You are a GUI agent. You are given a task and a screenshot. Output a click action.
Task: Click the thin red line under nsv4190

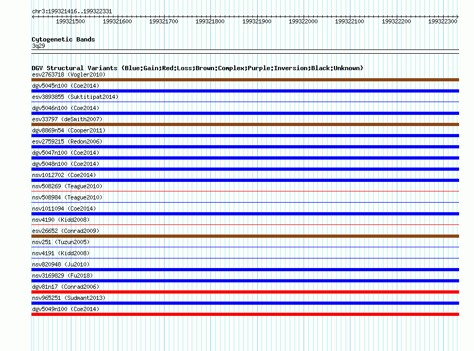point(245,225)
